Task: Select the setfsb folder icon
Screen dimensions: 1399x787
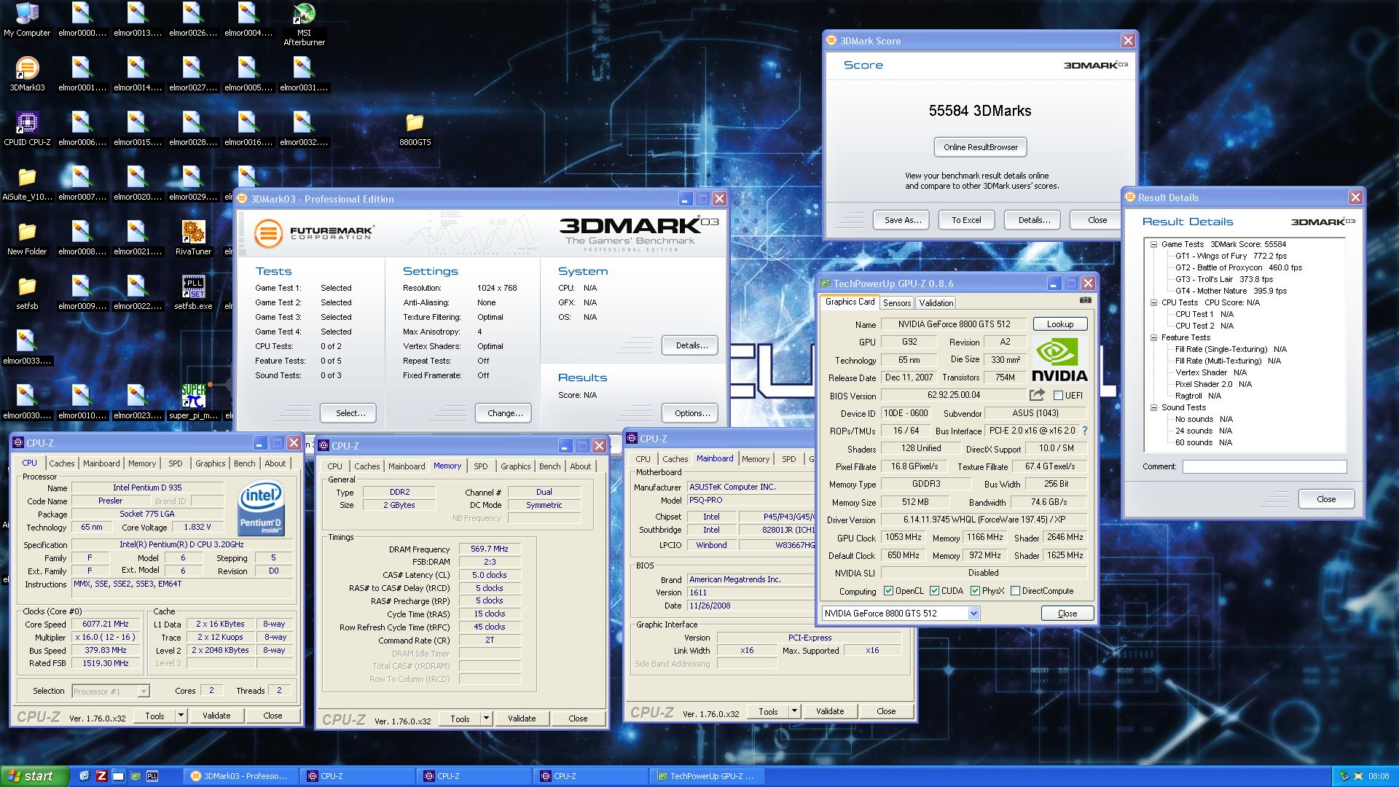Action: (27, 293)
